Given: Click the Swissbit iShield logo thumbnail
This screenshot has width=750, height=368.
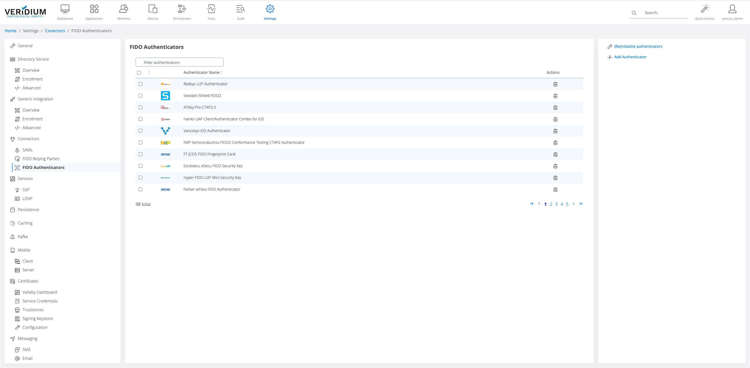Looking at the screenshot, I should coord(165,96).
